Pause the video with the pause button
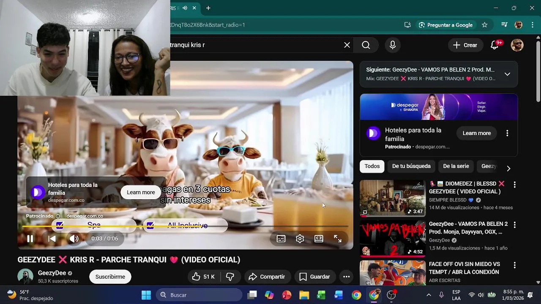This screenshot has height=304, width=541. coord(30,239)
